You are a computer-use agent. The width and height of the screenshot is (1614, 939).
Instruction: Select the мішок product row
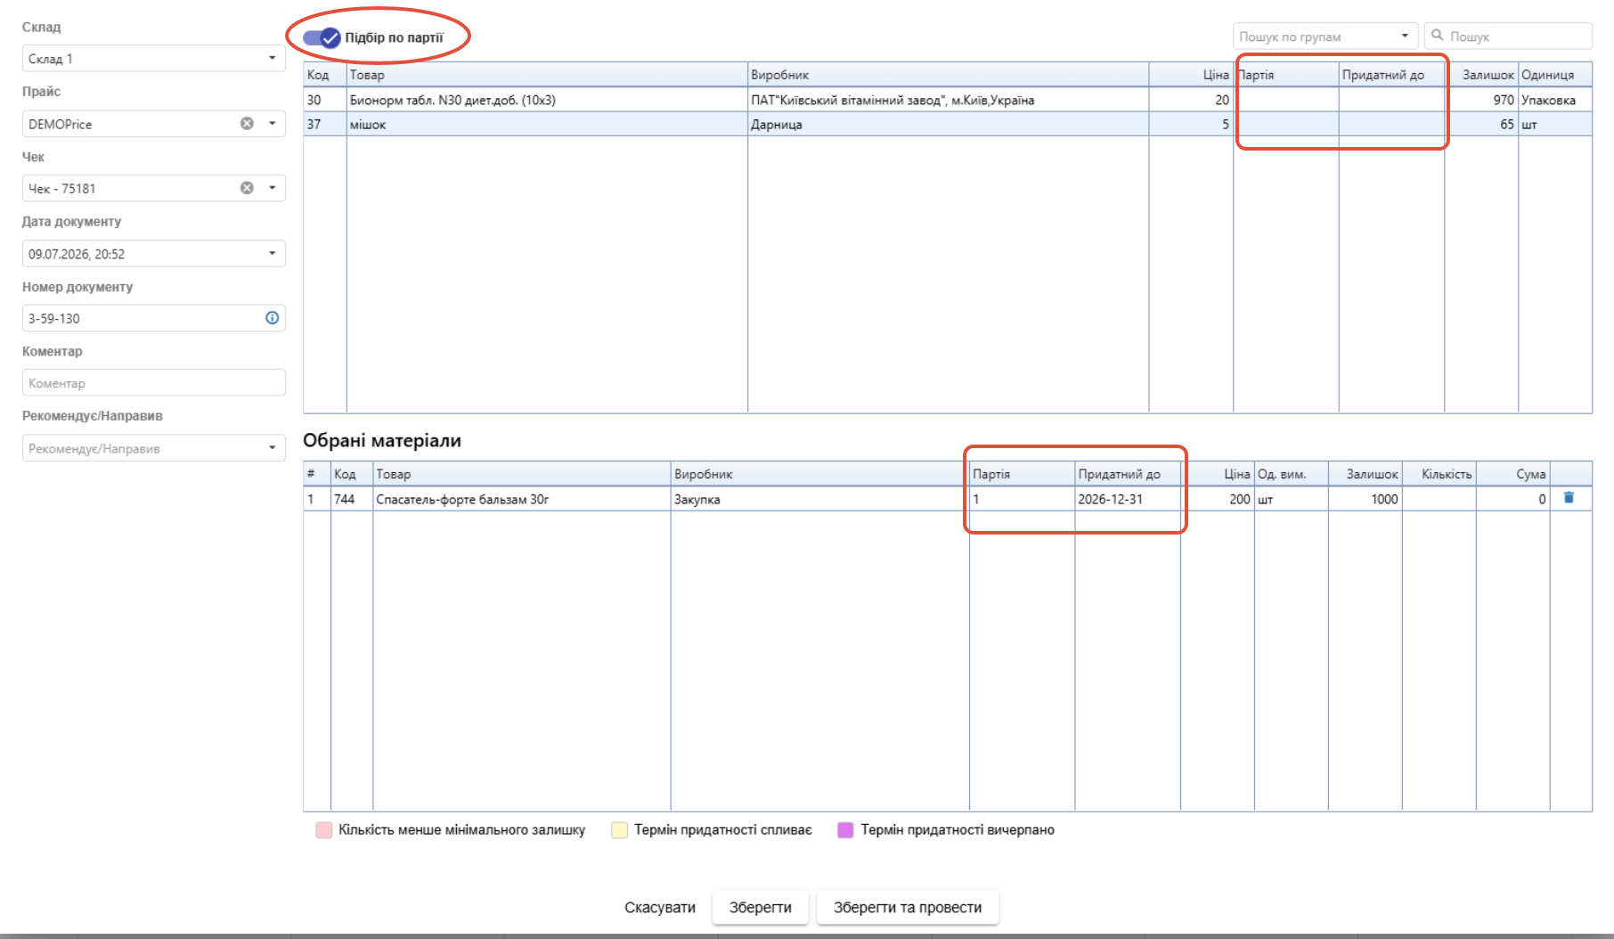[948, 125]
